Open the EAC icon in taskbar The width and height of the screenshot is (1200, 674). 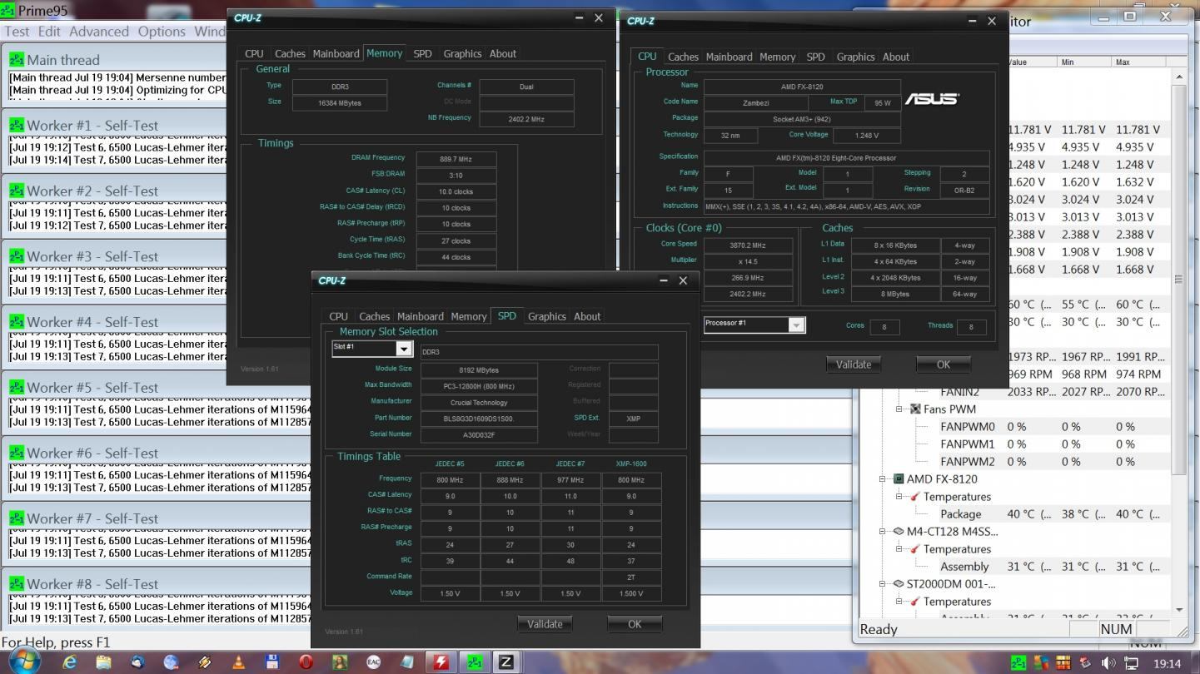[373, 662]
